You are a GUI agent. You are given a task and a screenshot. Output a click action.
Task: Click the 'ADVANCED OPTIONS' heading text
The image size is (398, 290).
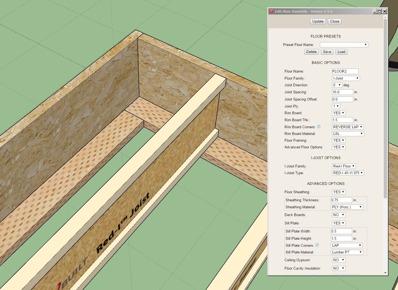[x=326, y=184]
